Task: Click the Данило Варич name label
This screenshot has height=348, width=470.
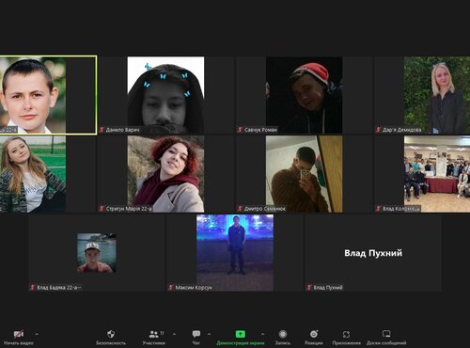Action: pyautogui.click(x=122, y=130)
